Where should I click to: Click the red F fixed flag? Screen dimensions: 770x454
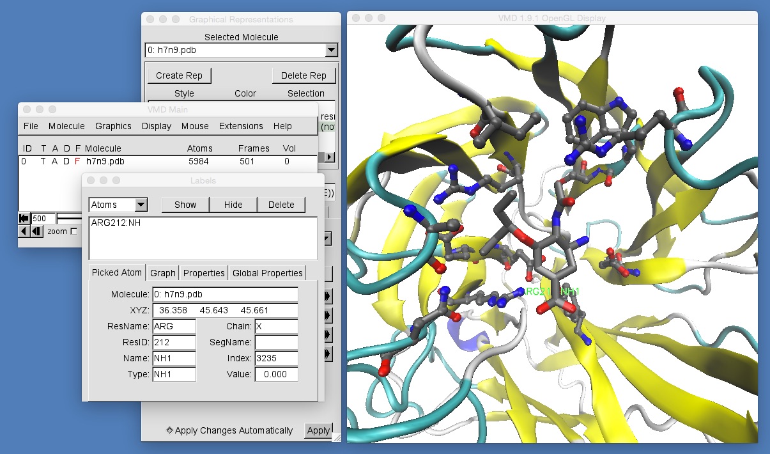77,161
